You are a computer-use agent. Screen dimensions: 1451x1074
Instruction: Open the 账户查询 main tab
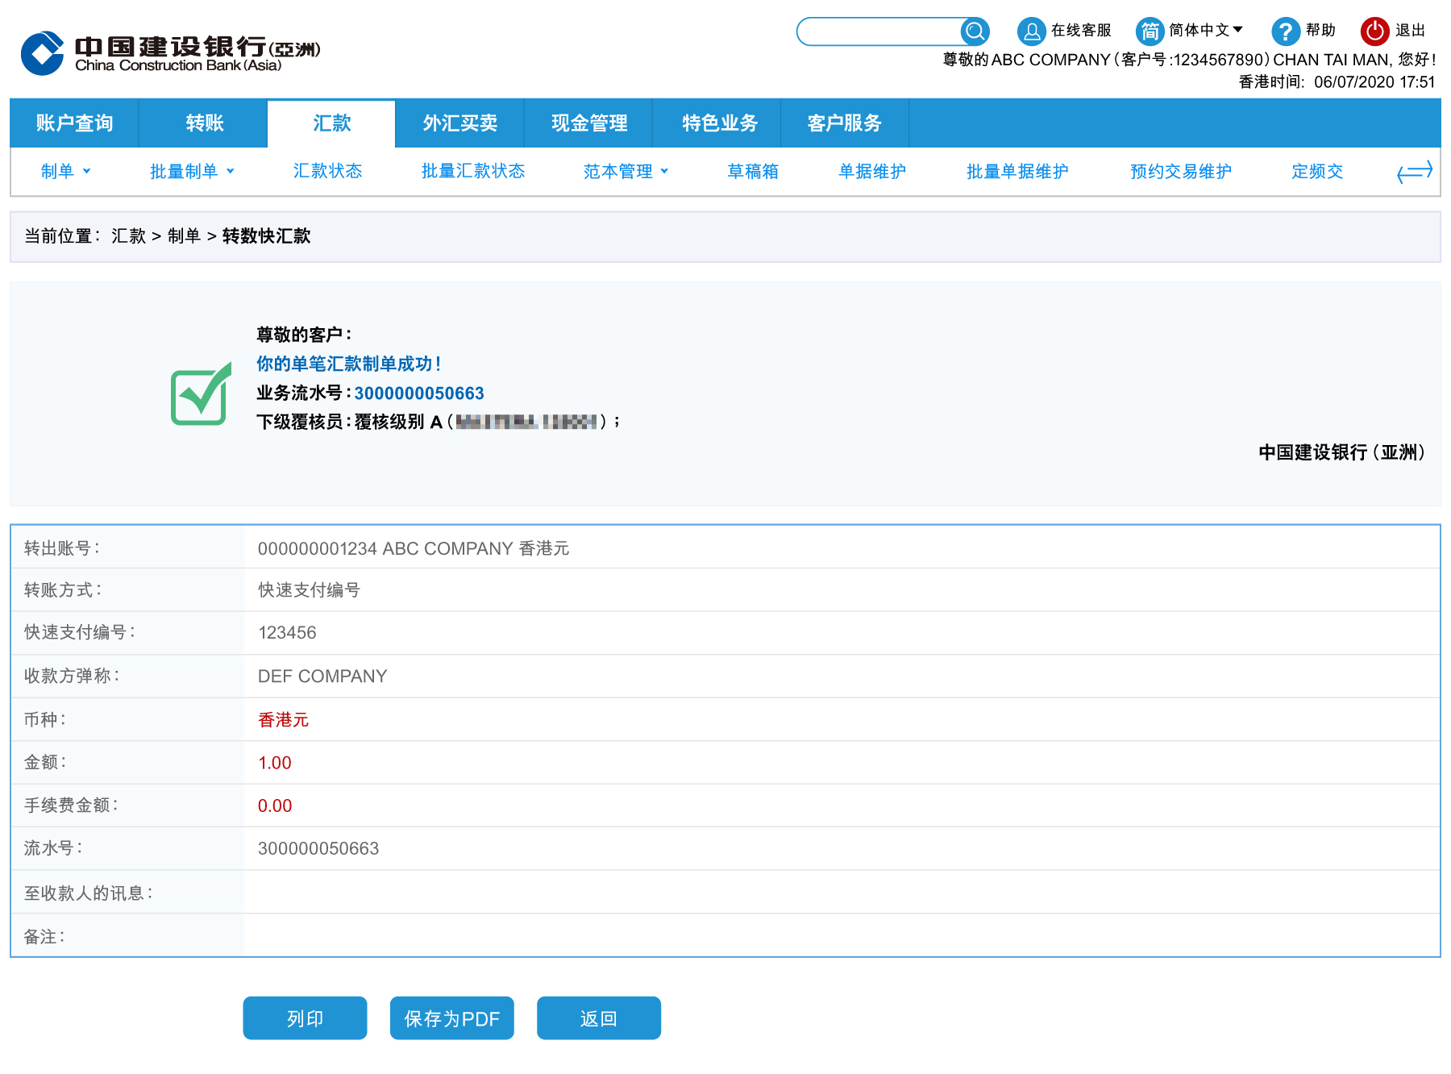[74, 123]
